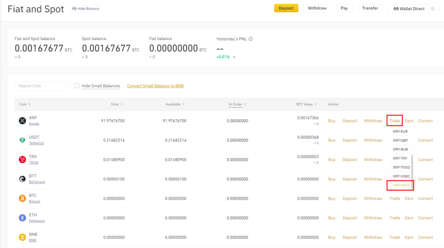This screenshot has height=248, width=444.
Task: Open the TRON coin name link
Action: pyautogui.click(x=33, y=163)
